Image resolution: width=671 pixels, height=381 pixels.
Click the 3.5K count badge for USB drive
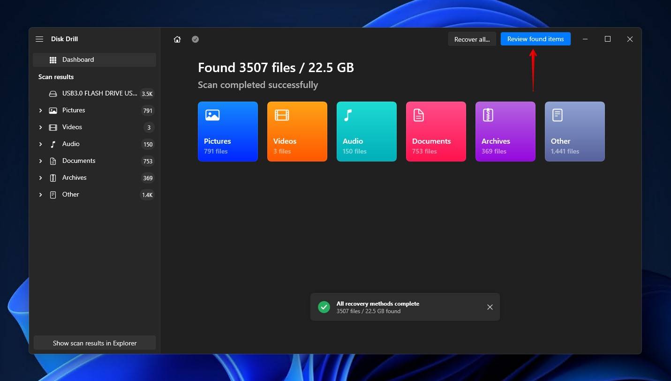tap(147, 94)
